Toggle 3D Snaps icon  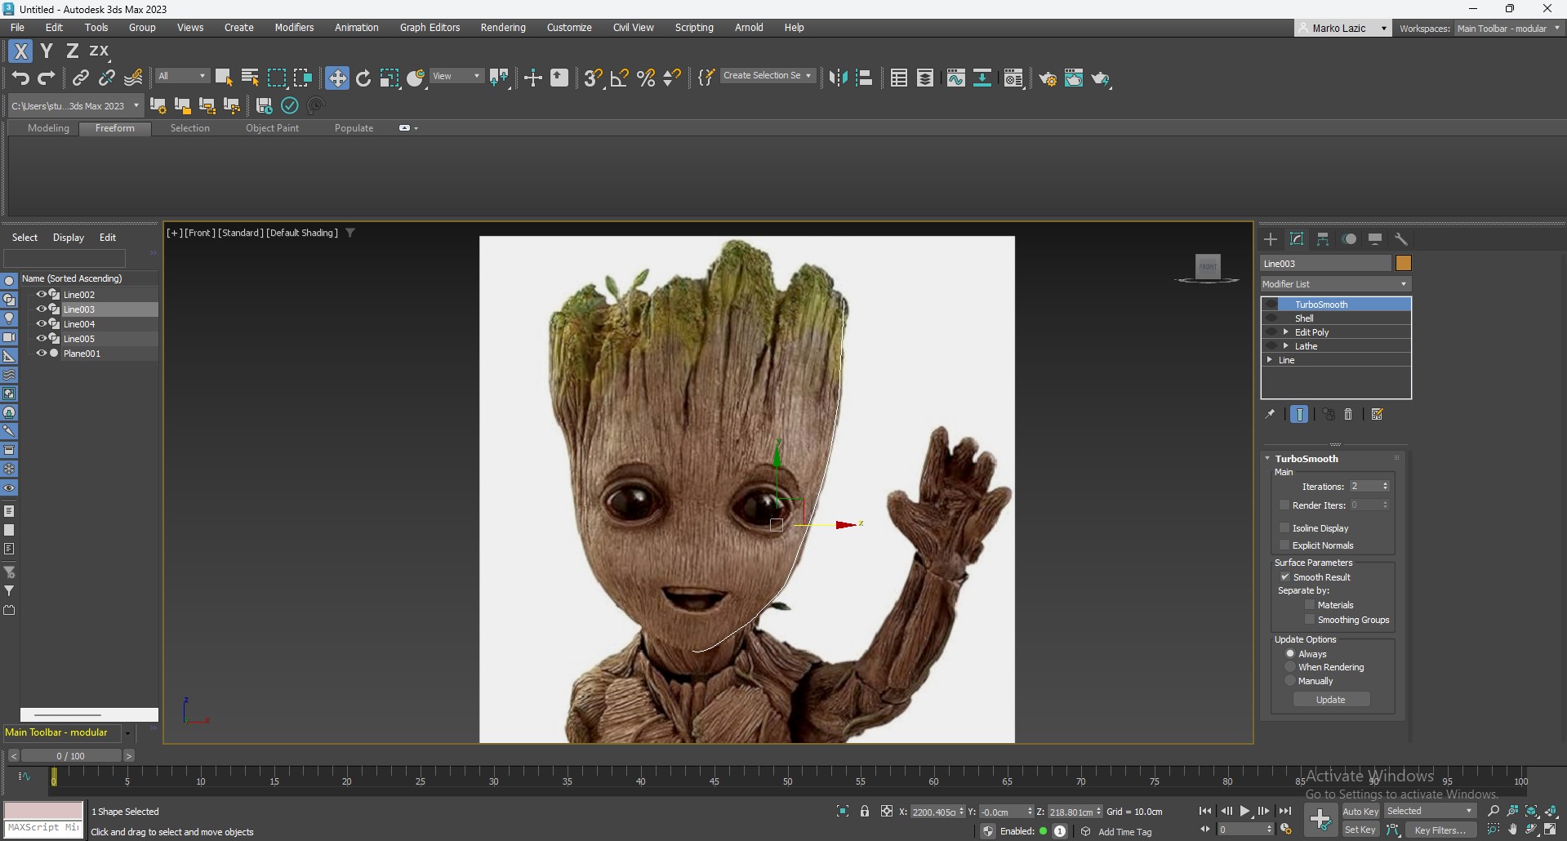click(x=593, y=78)
